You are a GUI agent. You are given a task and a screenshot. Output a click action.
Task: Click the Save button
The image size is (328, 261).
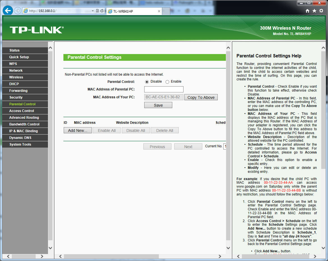pyautogui.click(x=158, y=105)
